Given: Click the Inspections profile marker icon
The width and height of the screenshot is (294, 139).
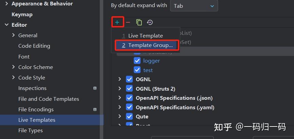Looking at the screenshot, I should (x=95, y=88).
